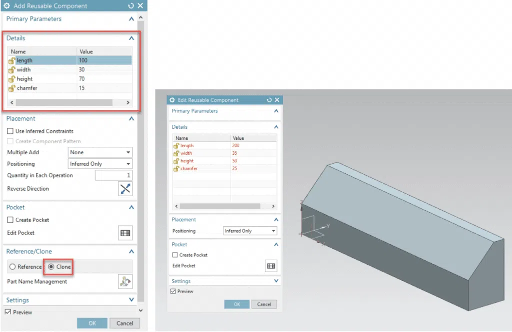This screenshot has width=512, height=332.
Task: Click the Part Name Management icon
Action: pos(125,282)
